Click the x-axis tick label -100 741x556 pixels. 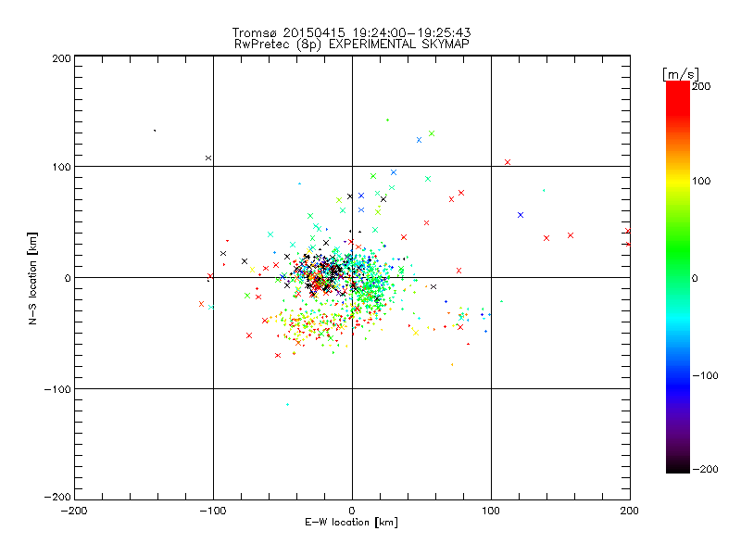pyautogui.click(x=213, y=511)
